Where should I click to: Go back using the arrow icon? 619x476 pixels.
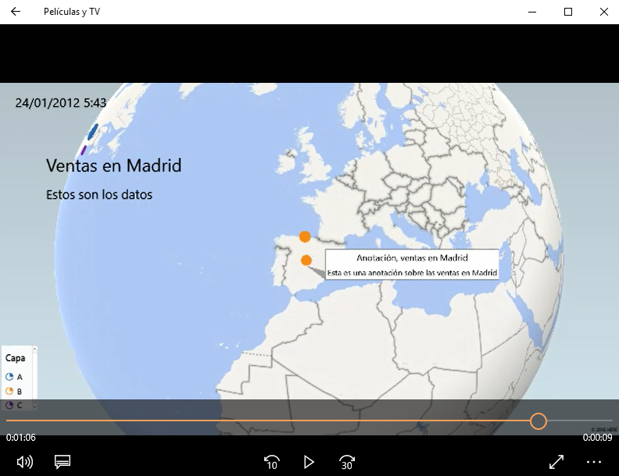click(16, 12)
